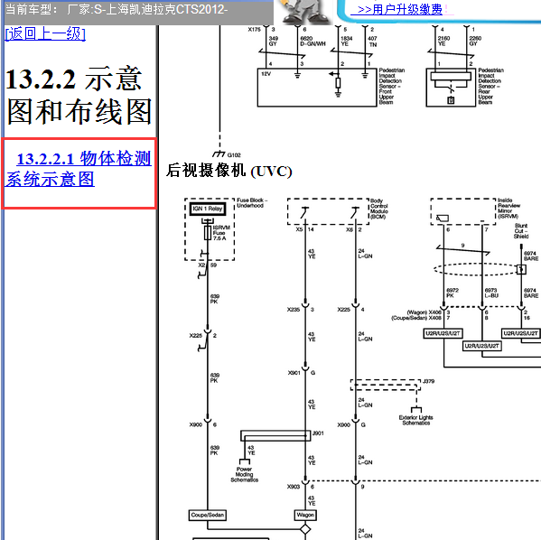
Task: Click the cartoon mascot image in header
Action: pyautogui.click(x=304, y=12)
